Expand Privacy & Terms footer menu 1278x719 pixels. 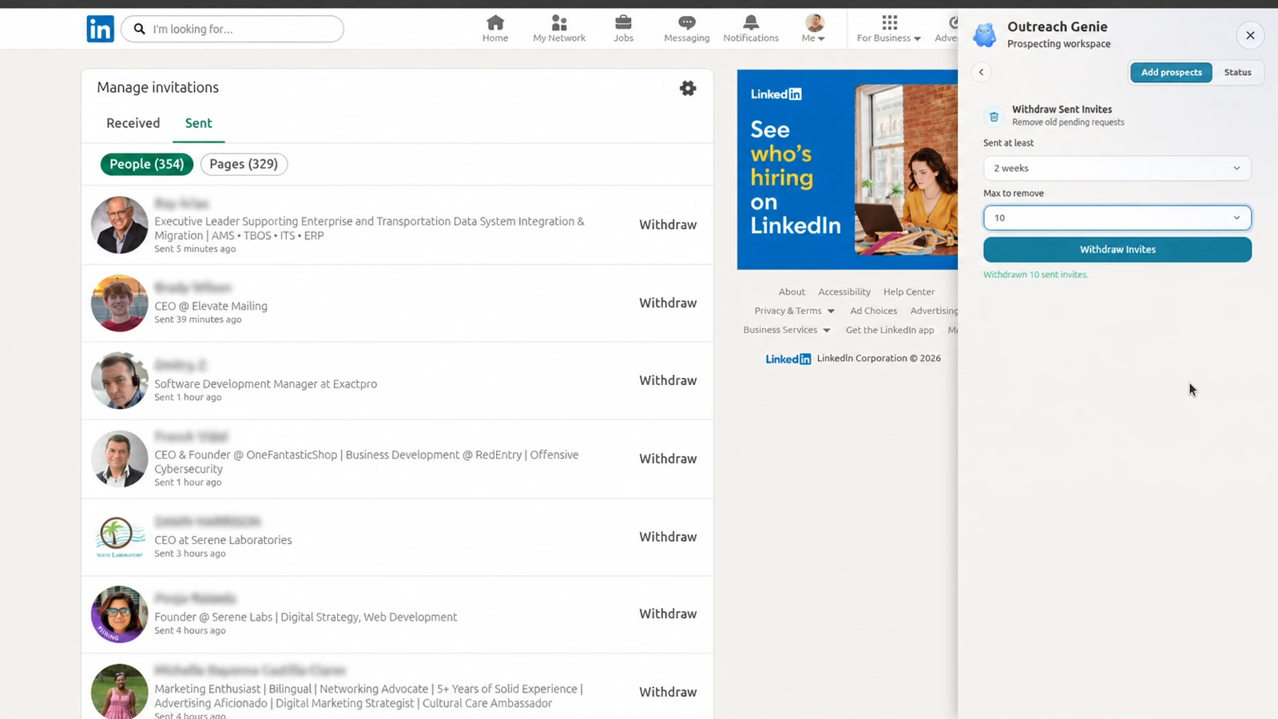pyautogui.click(x=795, y=311)
